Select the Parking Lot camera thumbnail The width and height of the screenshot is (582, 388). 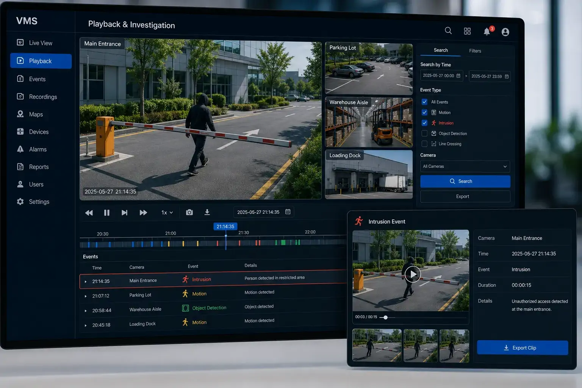point(369,69)
